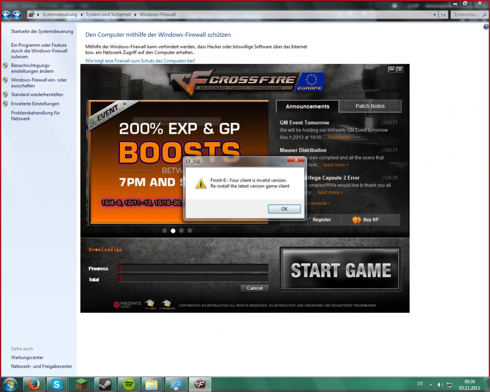Open read more for Mauser Distribution
The height and width of the screenshot is (392, 490).
click(336, 165)
